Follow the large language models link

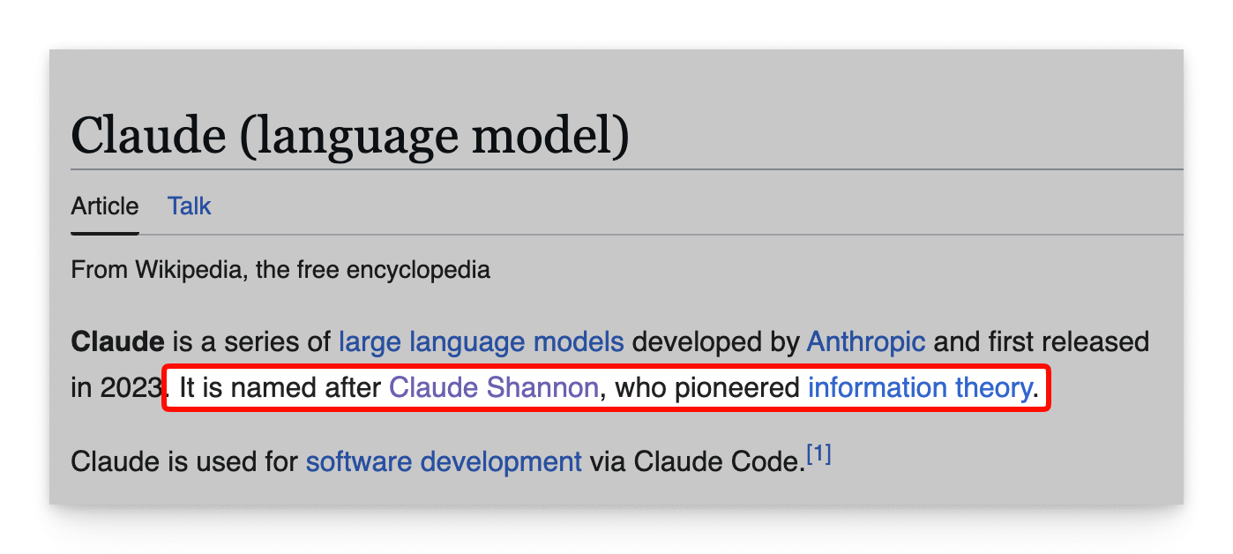pyautogui.click(x=482, y=341)
